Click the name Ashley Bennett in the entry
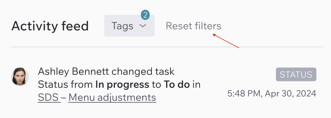The image size is (331, 118). click(74, 72)
